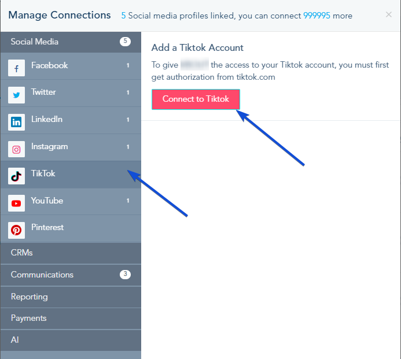401x359 pixels.
Task: Expand the CRMs section
Action: coord(71,253)
